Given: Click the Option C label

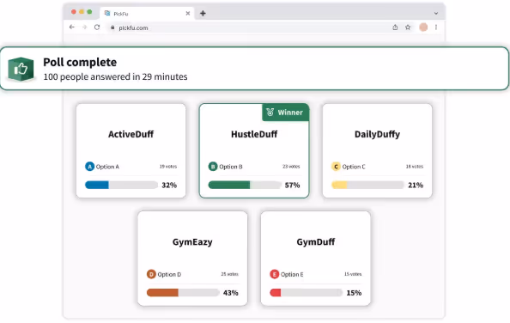Looking at the screenshot, I should coord(354,167).
